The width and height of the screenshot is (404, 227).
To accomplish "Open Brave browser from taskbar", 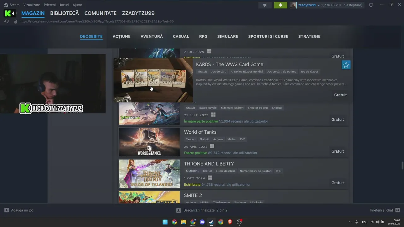I will click(230, 222).
